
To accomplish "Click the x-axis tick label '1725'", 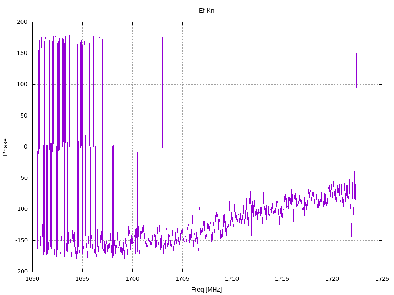I will point(382,279).
